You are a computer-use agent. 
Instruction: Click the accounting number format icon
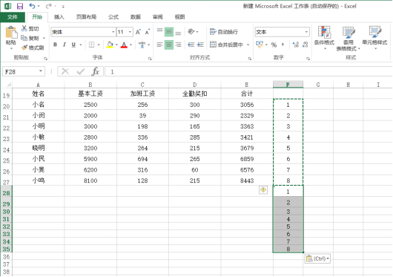click(260, 45)
